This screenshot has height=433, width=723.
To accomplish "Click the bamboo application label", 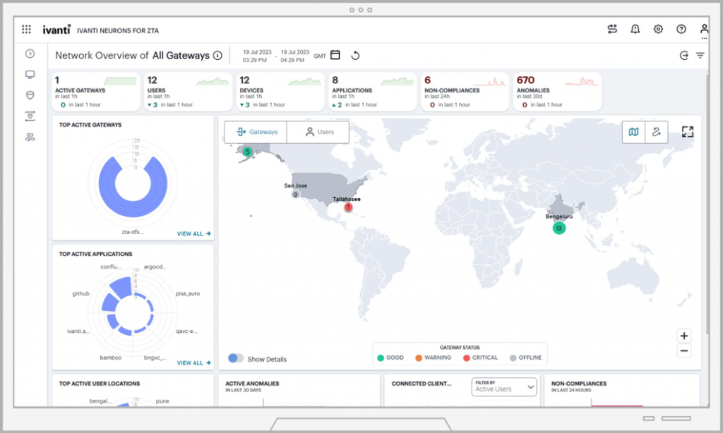I will [x=111, y=358].
